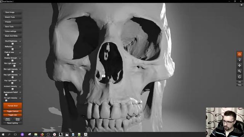Image resolution: width=244 pixels, height=137 pixels.
Task: Click the circle button beside Shadow Strength
Action: pyautogui.click(x=20, y=58)
